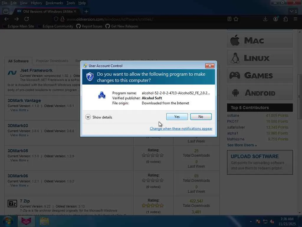Viewport: 302px width, 227px height.
Task: Click the site padlock icon in address bar
Action: click(x=63, y=19)
